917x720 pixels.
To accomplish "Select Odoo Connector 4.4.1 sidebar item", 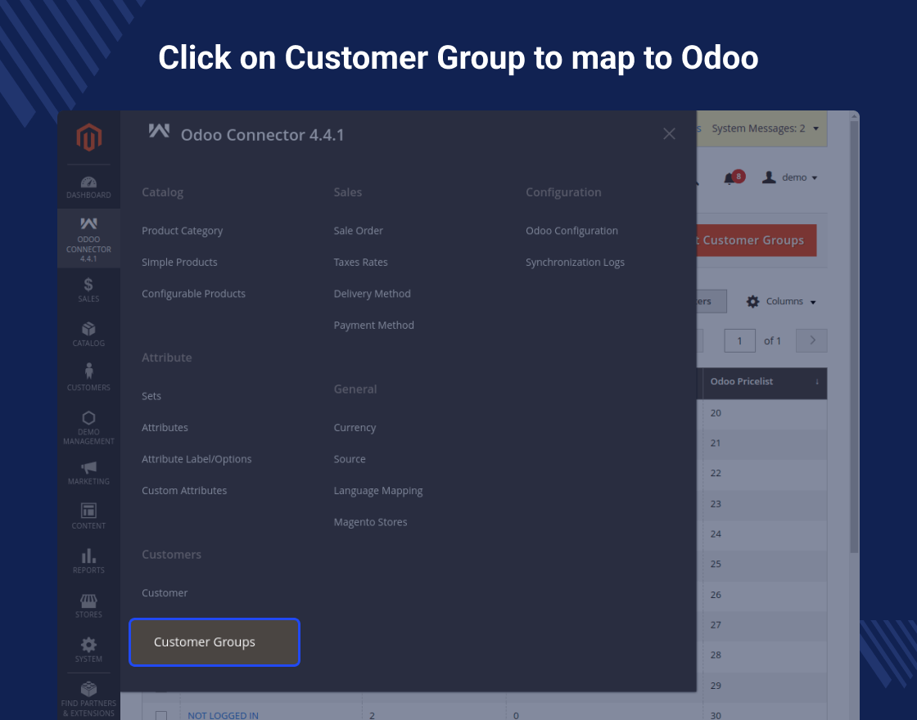I will [89, 240].
